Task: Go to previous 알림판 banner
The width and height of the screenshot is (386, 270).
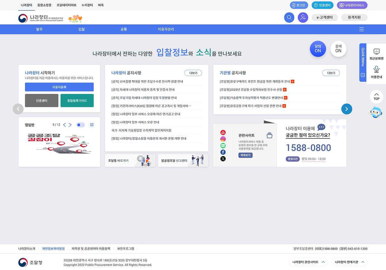Action: (65, 125)
